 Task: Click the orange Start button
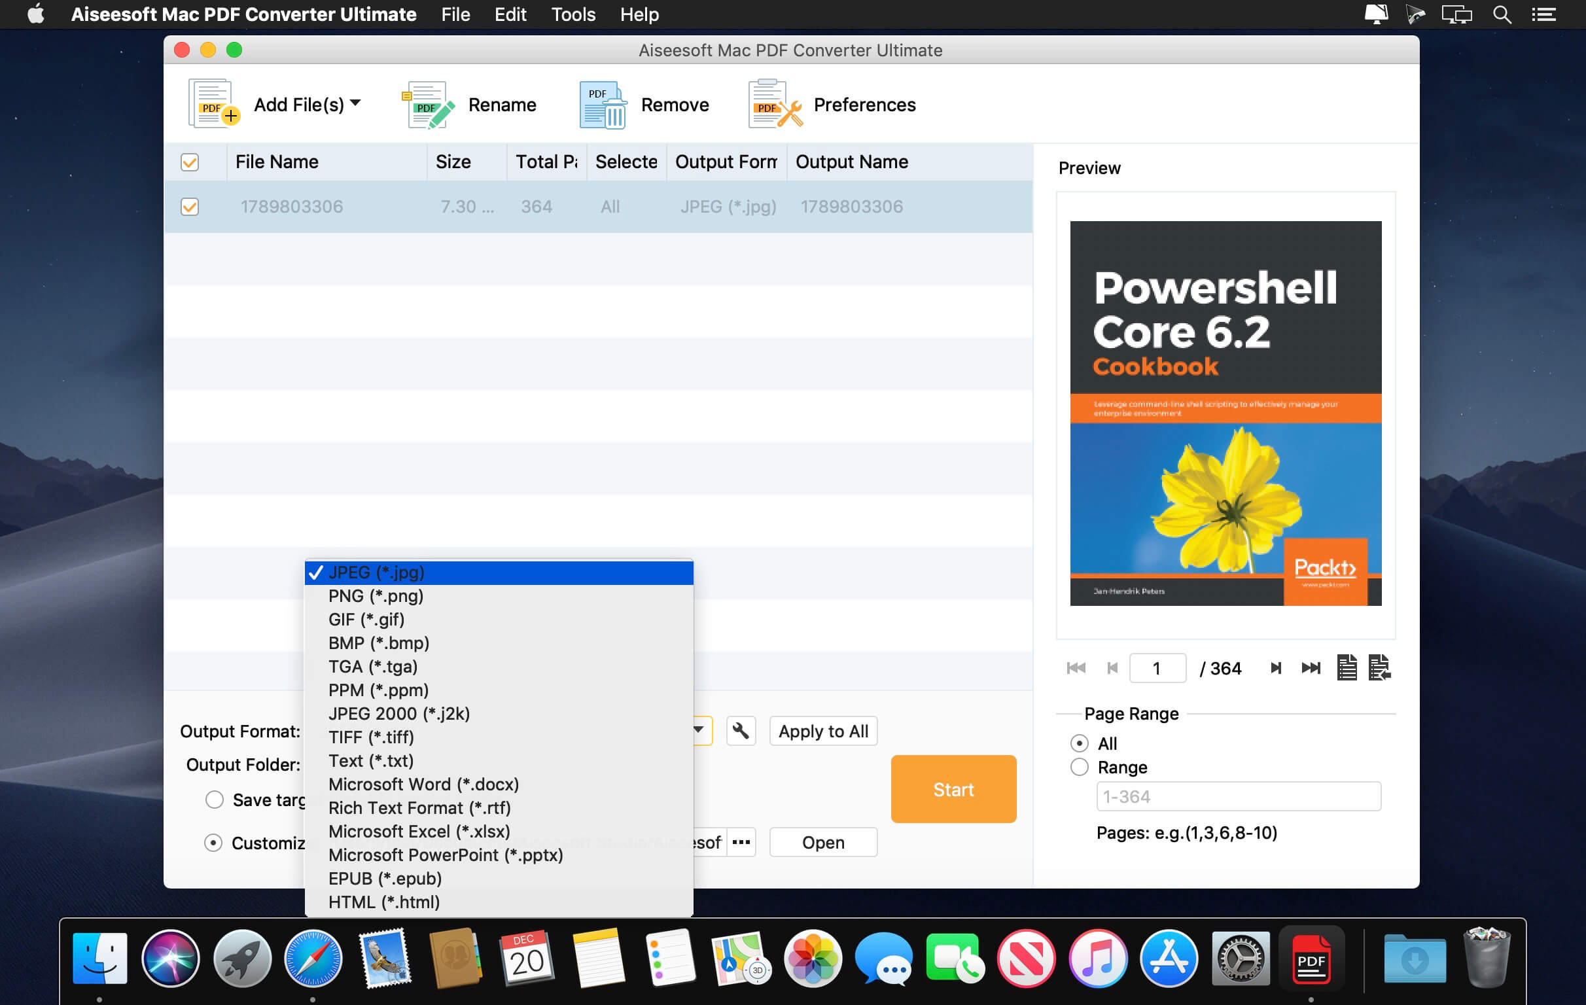pyautogui.click(x=953, y=789)
